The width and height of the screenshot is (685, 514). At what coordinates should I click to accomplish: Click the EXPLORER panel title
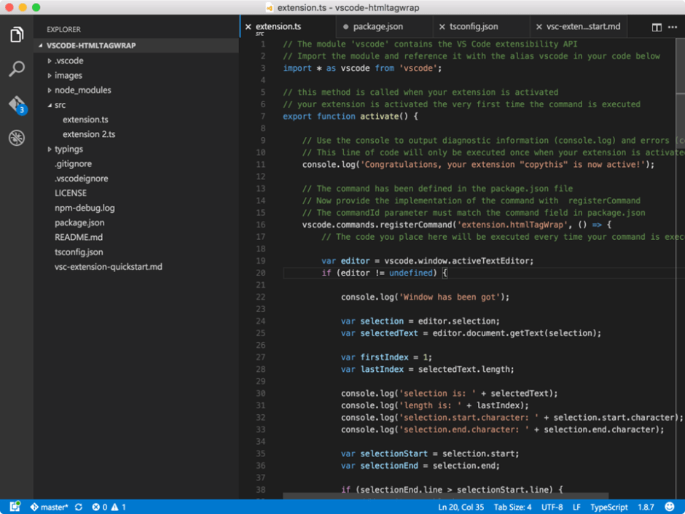(x=64, y=30)
